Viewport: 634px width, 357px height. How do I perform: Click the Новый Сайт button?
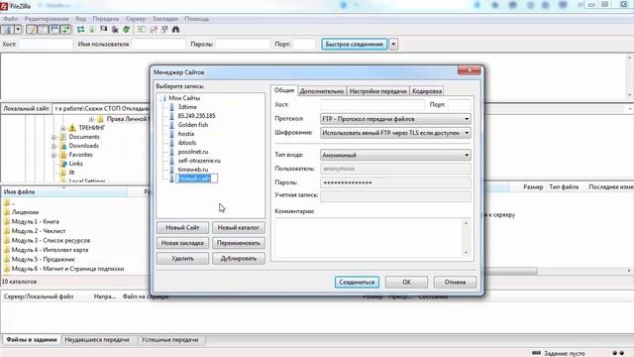click(x=182, y=227)
